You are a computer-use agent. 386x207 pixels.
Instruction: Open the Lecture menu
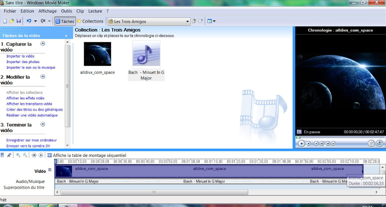pos(95,11)
